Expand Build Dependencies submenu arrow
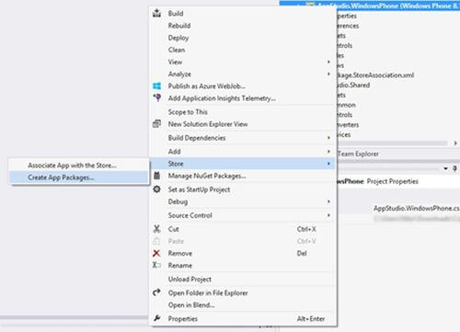This screenshot has width=460, height=332. click(x=328, y=138)
